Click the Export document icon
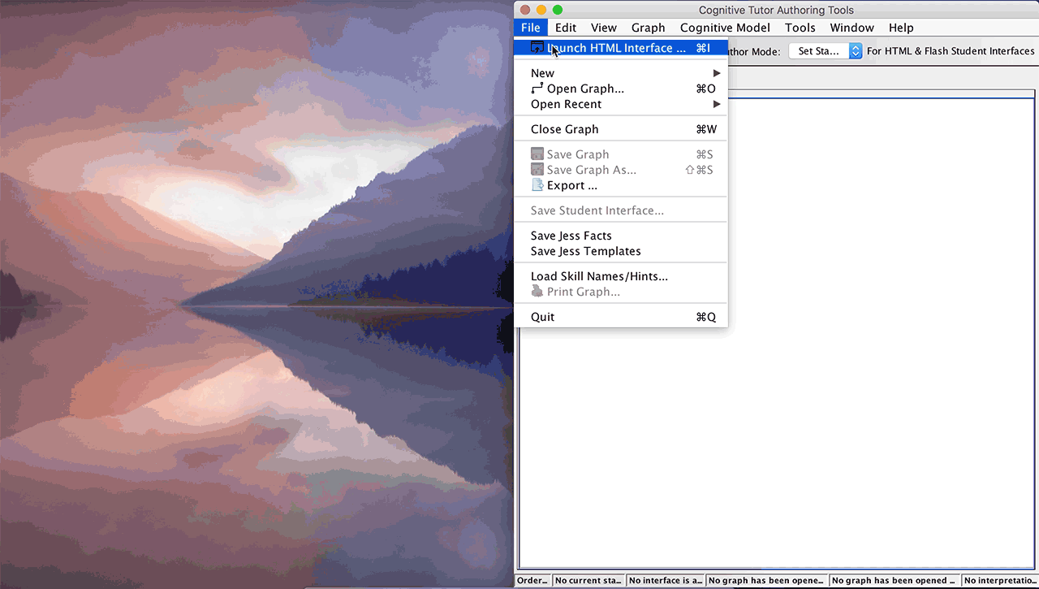The image size is (1039, 589). (x=537, y=185)
